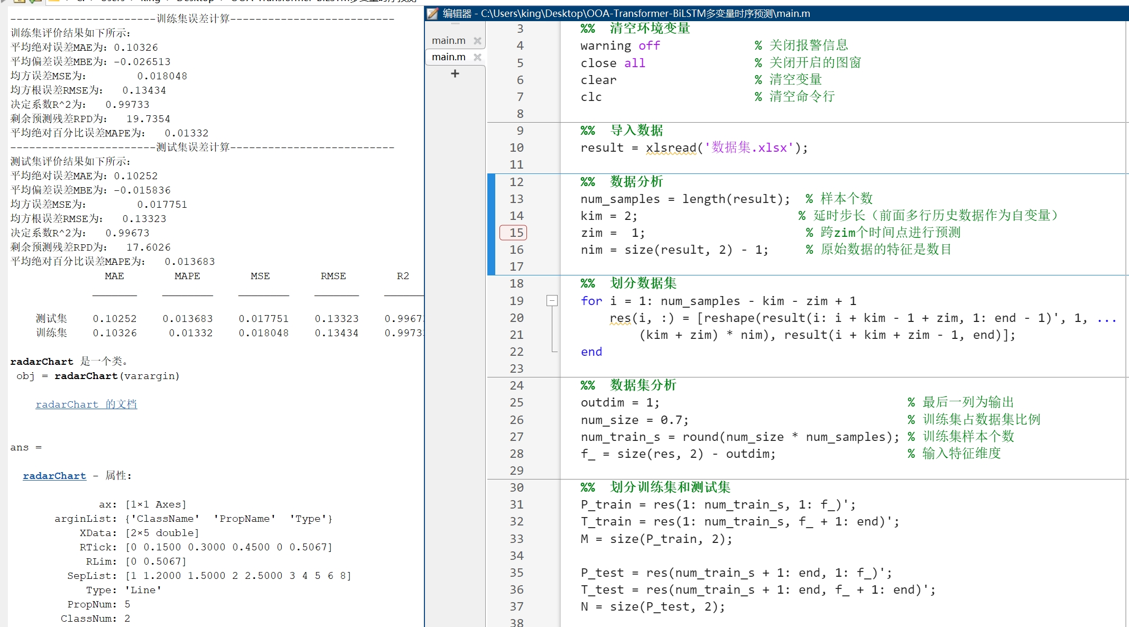Click the editor pencil icon in title bar

pos(433,13)
